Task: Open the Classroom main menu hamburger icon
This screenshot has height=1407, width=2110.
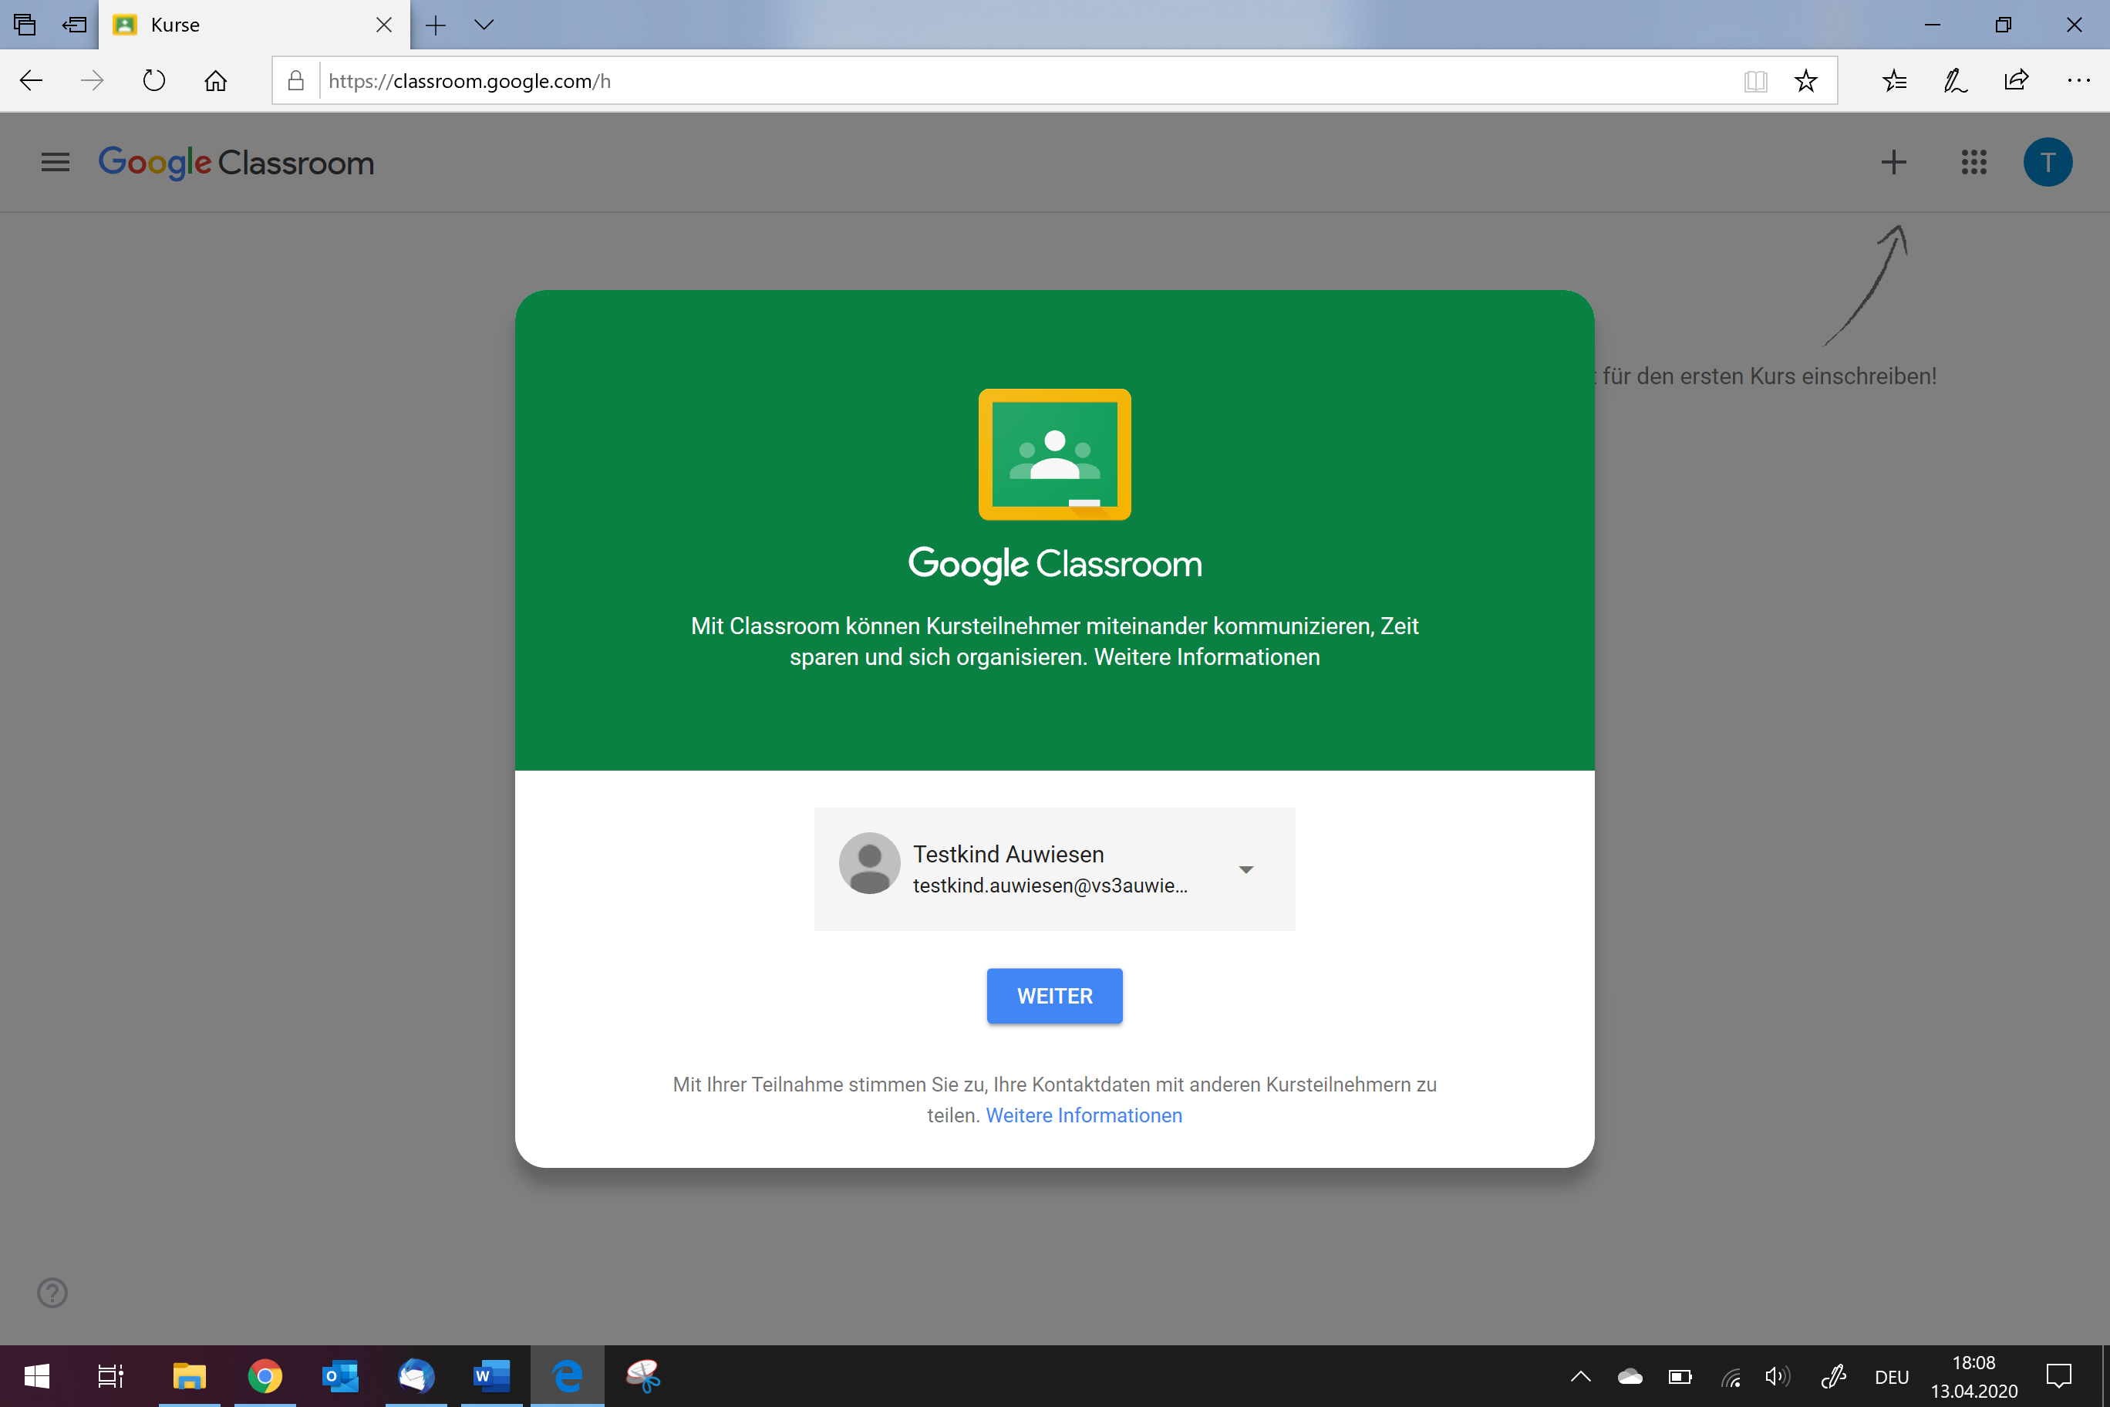Action: (x=56, y=163)
